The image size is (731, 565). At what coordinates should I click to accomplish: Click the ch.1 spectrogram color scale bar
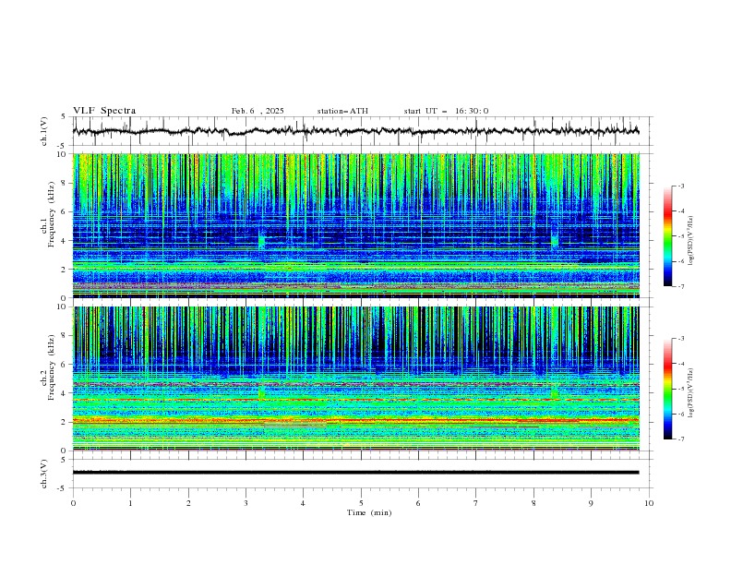[x=667, y=236]
